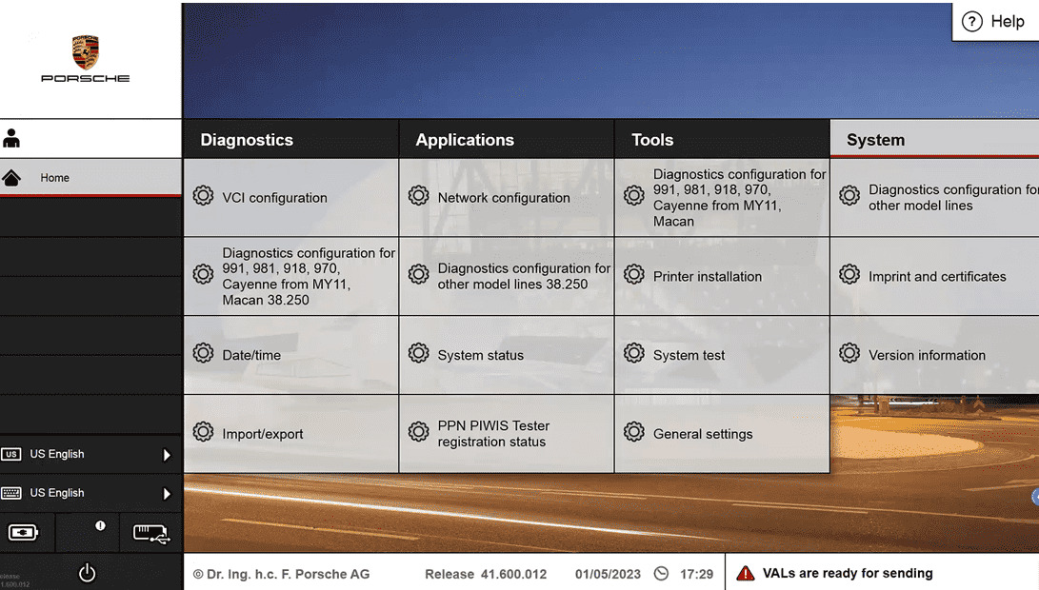This screenshot has width=1039, height=590.
Task: Click the VCI USB connection icon
Action: (x=151, y=534)
